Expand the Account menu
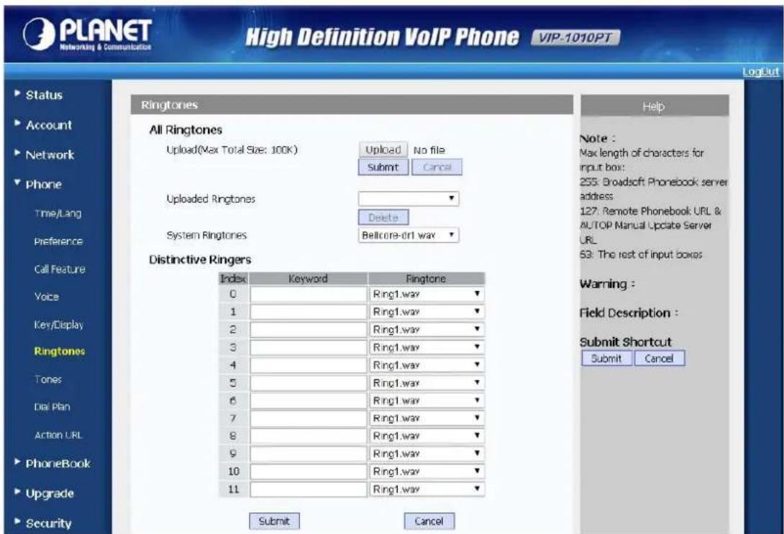The image size is (784, 534). pyautogui.click(x=48, y=125)
